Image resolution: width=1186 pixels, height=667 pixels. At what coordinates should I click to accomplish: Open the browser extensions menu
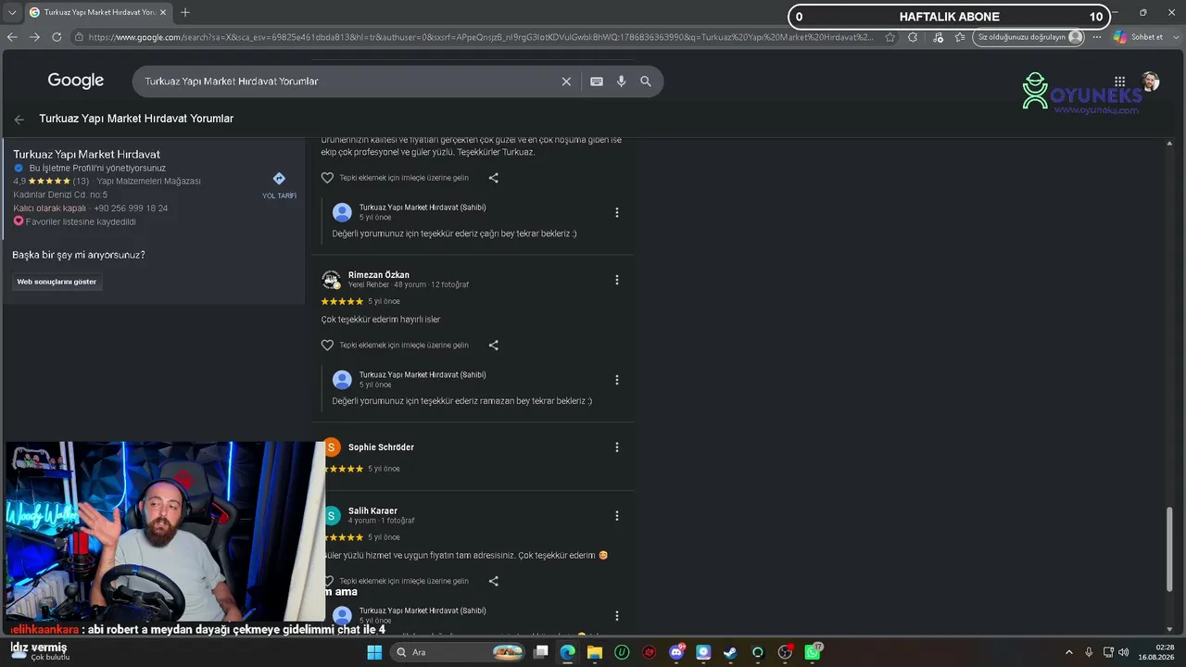coord(913,37)
